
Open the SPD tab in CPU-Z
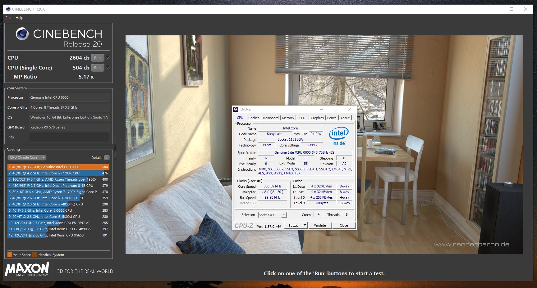click(302, 118)
